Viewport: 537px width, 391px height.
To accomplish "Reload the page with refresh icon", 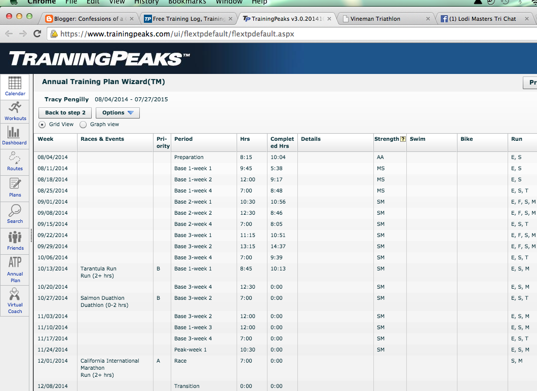I will [37, 33].
